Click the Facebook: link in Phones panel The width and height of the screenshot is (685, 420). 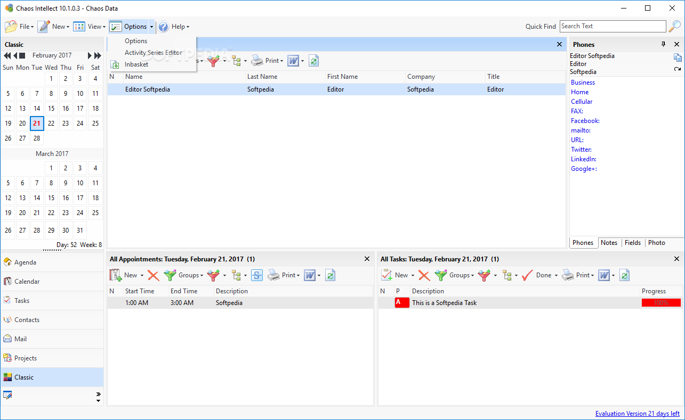(x=585, y=121)
